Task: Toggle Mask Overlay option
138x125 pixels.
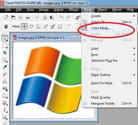Action: click(109, 97)
